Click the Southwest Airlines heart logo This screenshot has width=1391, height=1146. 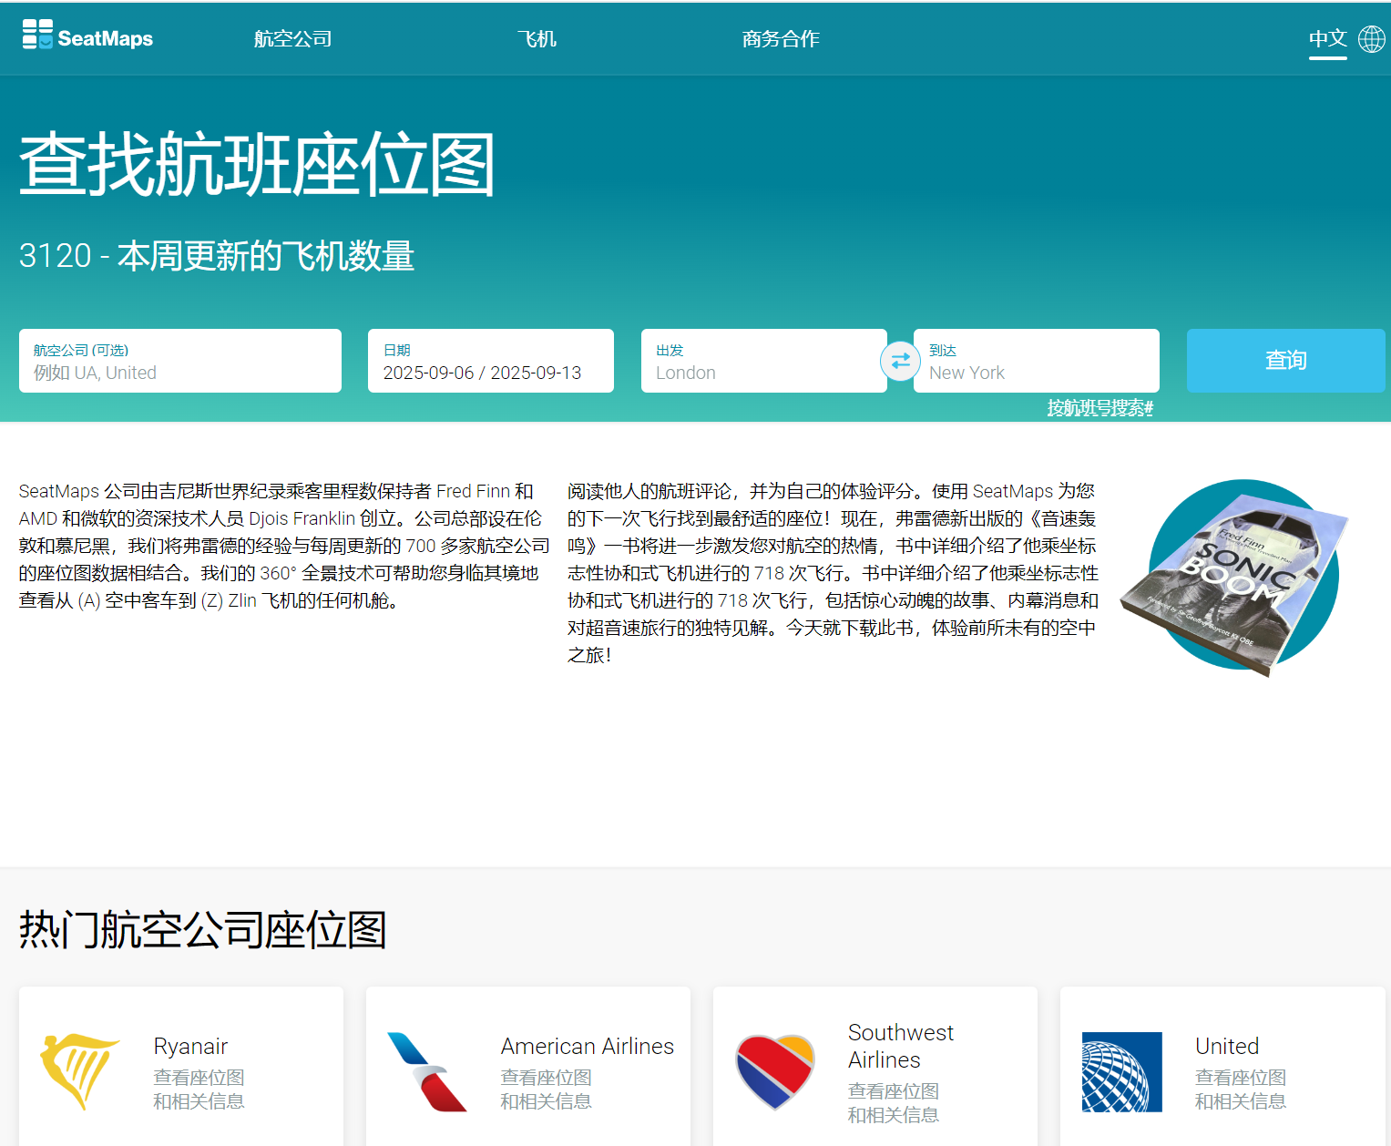[x=774, y=1071]
